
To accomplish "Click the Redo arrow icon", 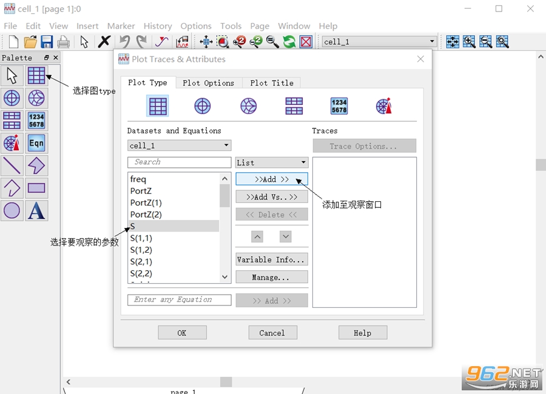I will [141, 42].
